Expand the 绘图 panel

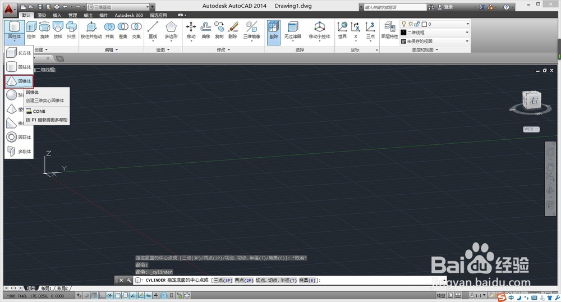click(163, 50)
